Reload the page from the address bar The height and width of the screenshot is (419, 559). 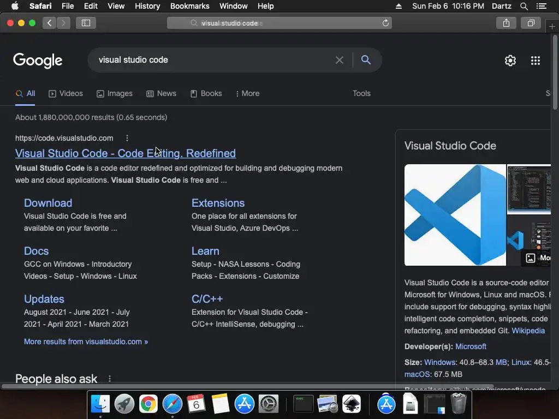(x=385, y=23)
